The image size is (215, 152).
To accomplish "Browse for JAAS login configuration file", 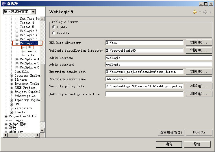I will (x=199, y=94).
